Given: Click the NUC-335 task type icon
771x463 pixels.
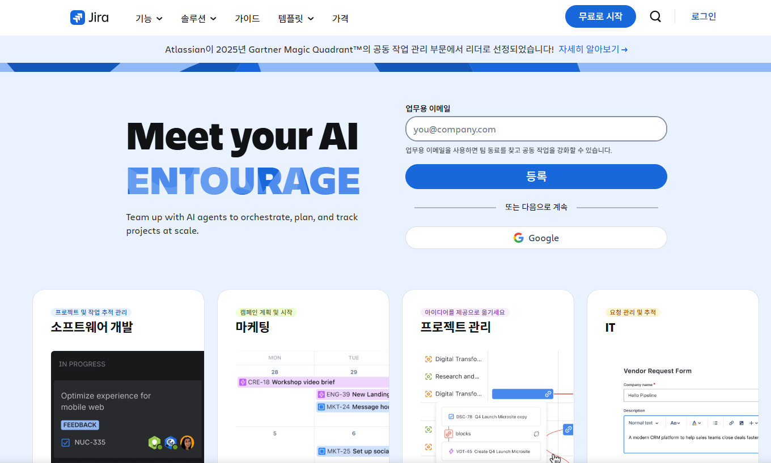Looking at the screenshot, I should (65, 442).
